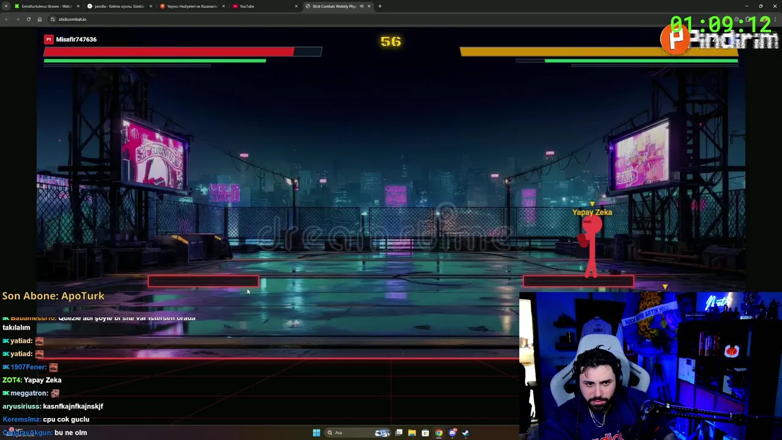This screenshot has width=782, height=440.
Task: Switch to the YouTube tab
Action: (265, 6)
